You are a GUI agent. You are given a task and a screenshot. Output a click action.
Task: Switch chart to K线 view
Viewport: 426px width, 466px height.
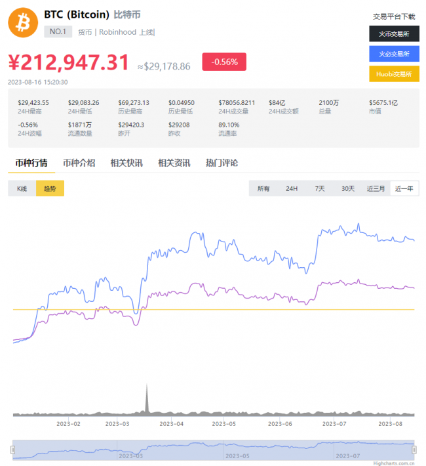22,188
